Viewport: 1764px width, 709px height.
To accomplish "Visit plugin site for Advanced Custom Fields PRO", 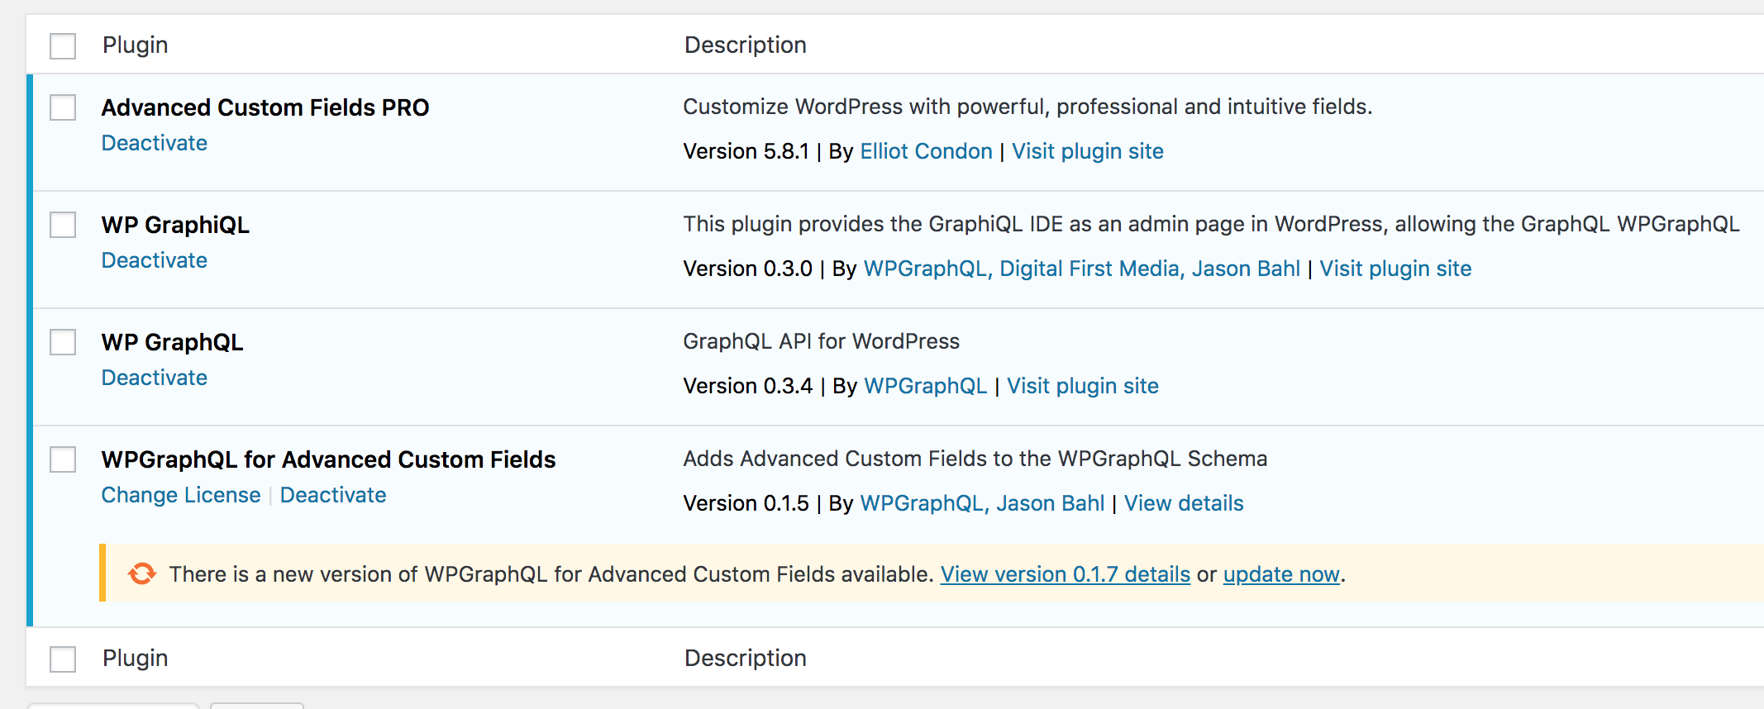I will point(1087,151).
